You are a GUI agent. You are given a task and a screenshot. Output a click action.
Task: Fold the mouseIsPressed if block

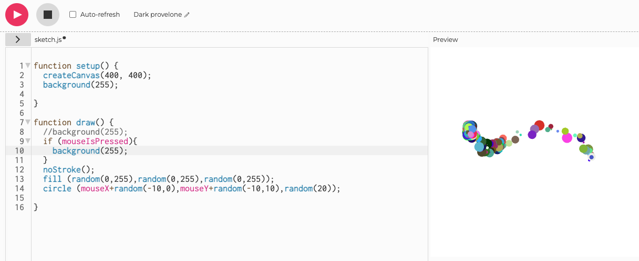28,141
